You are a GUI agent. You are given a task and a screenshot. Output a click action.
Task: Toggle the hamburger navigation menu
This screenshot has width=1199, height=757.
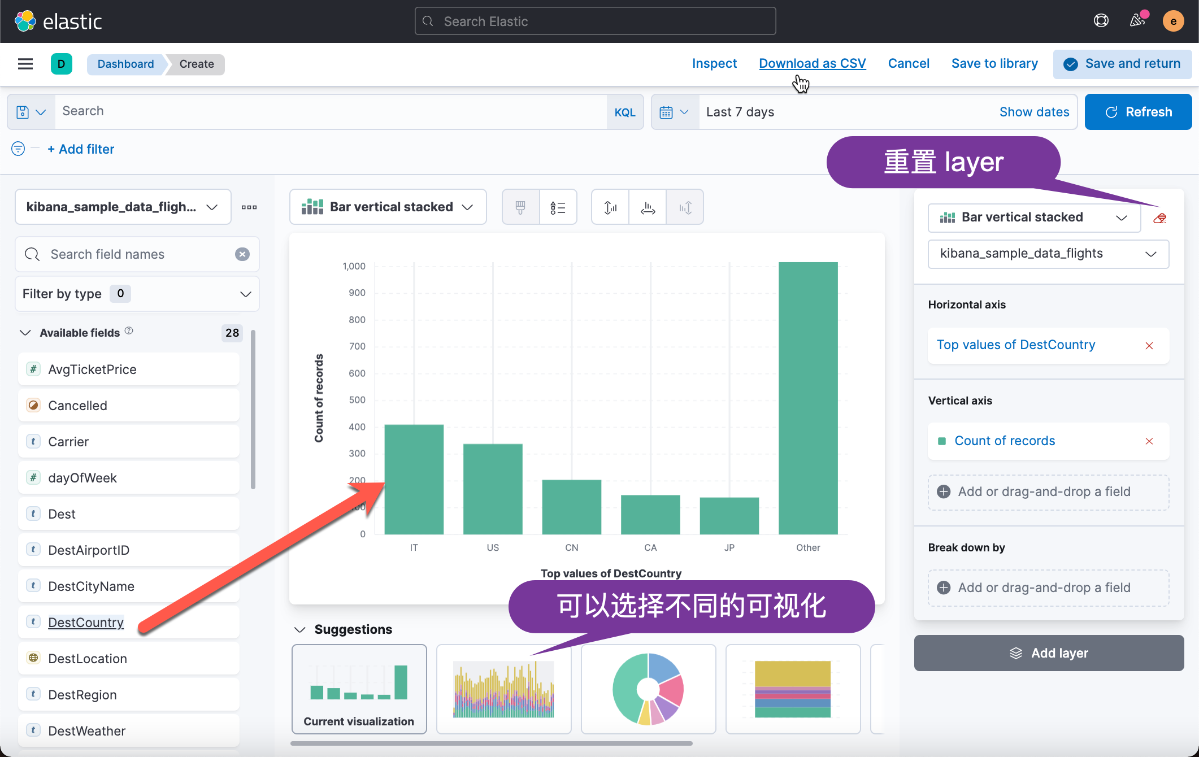click(25, 64)
